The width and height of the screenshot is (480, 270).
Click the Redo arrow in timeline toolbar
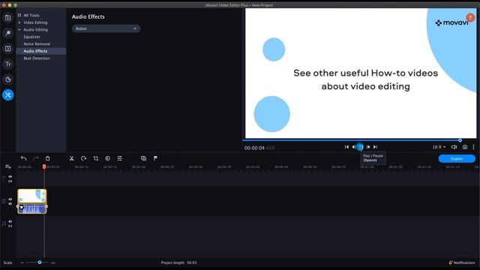pos(35,158)
